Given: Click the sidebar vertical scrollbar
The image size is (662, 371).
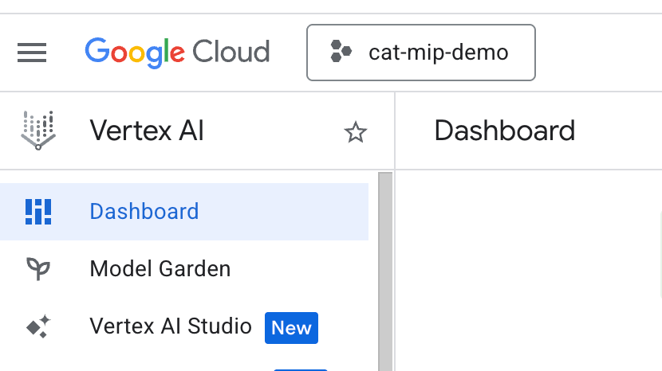Looking at the screenshot, I should click(x=385, y=271).
